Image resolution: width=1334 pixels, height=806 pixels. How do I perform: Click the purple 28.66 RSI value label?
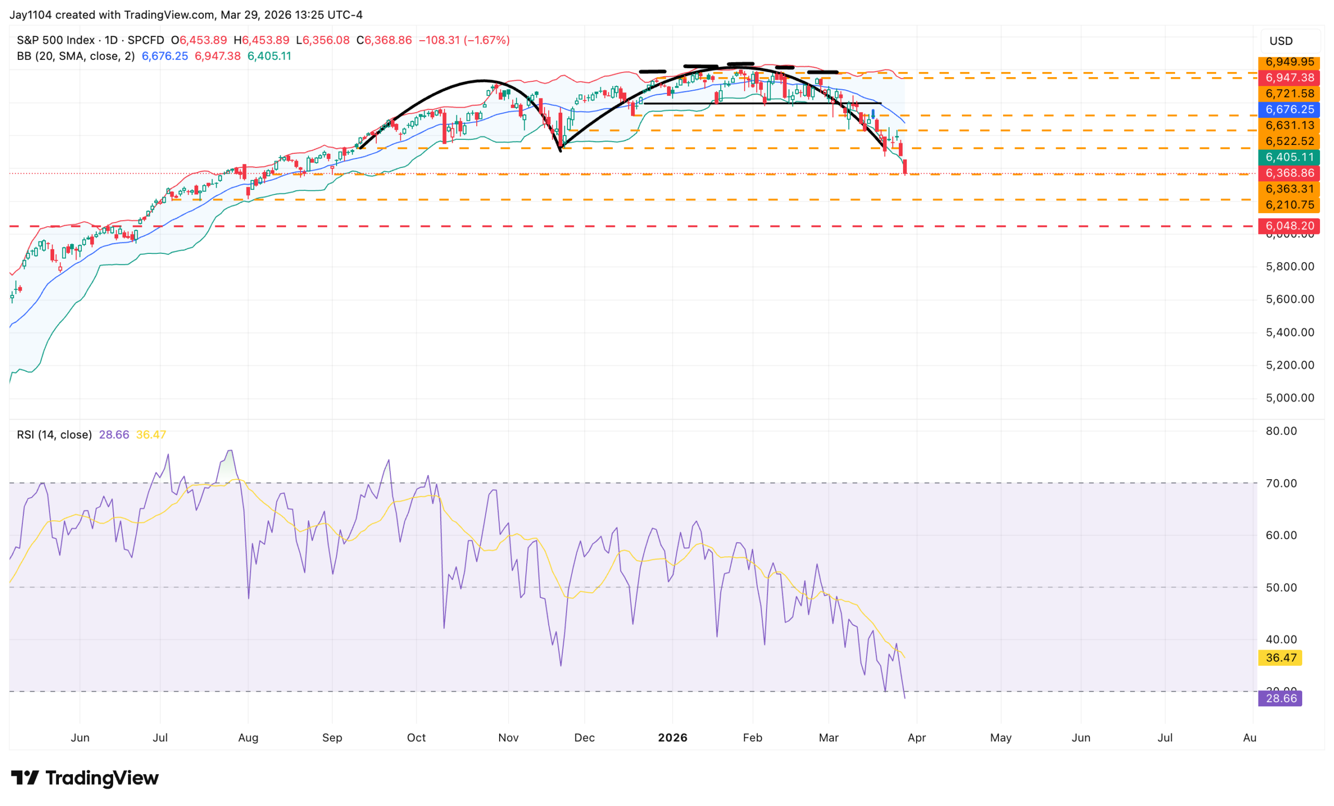(1281, 698)
